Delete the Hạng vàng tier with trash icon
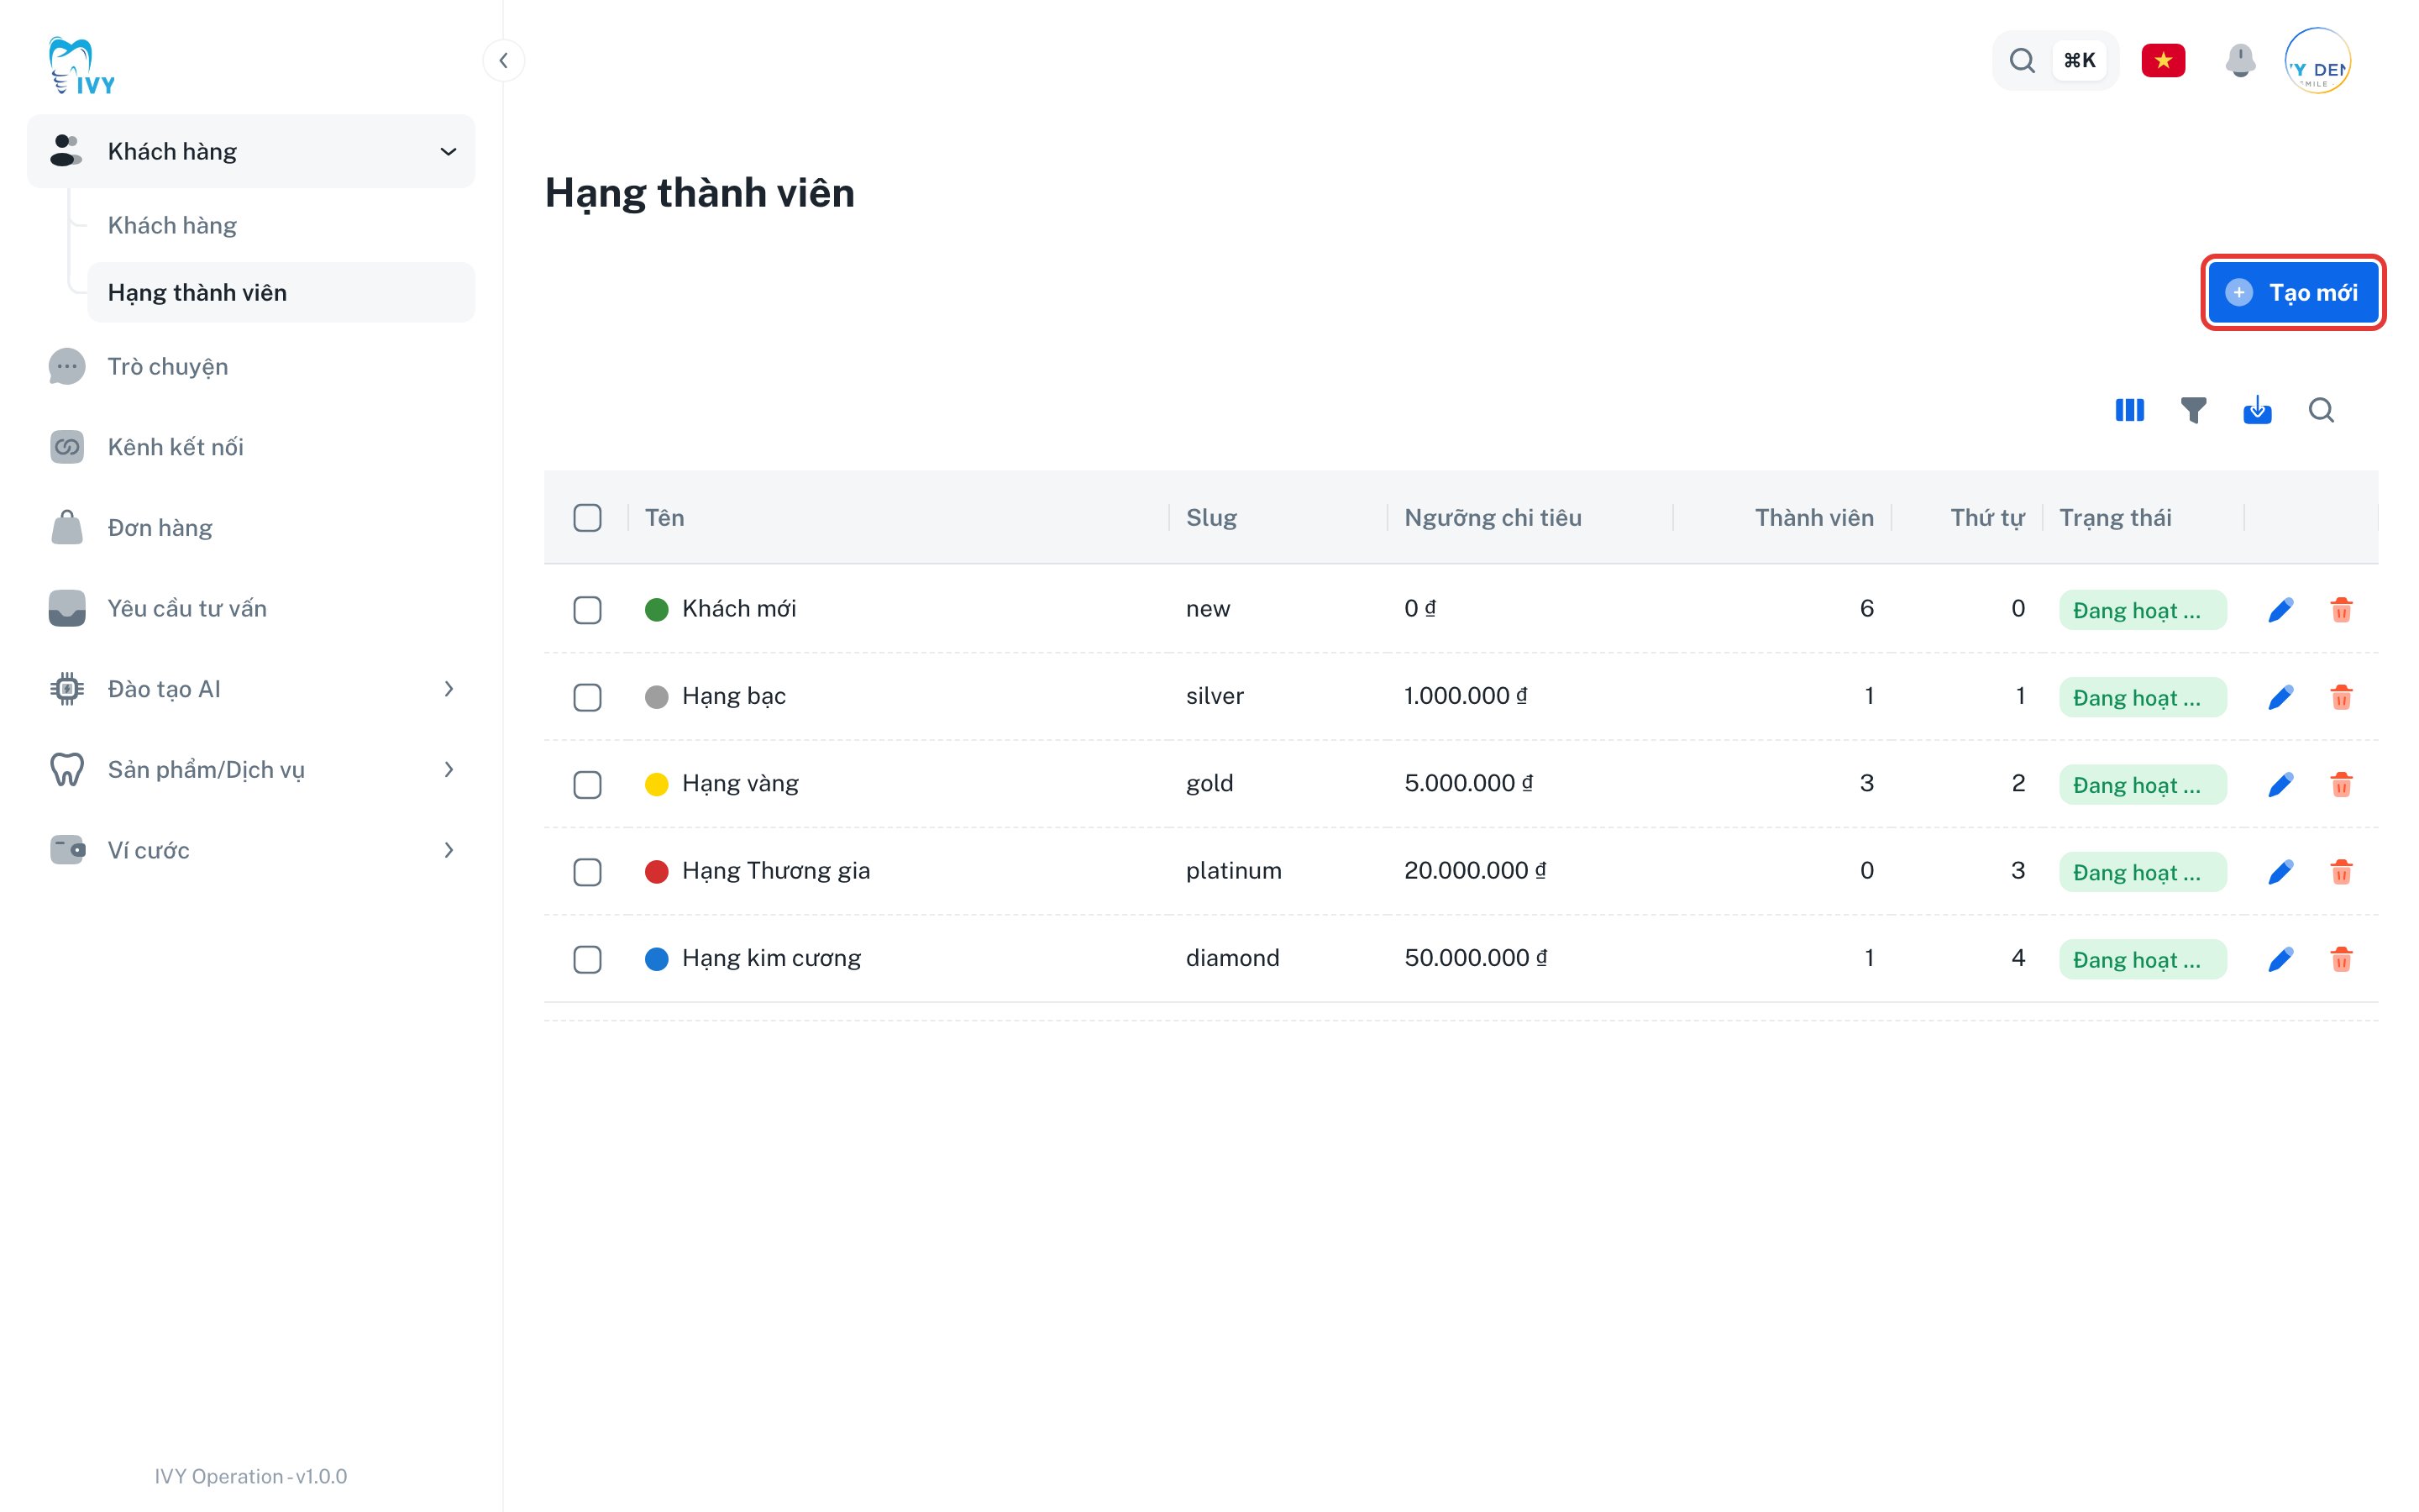The width and height of the screenshot is (2419, 1512). pos(2341,785)
